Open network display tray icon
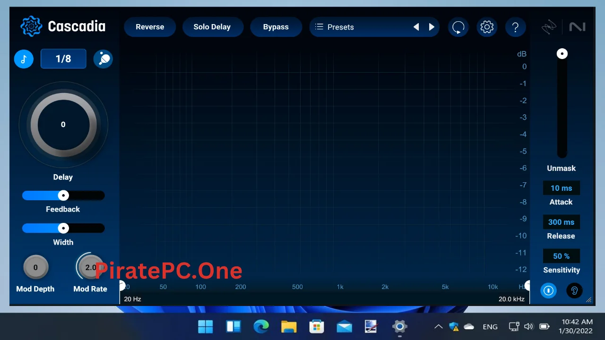The height and width of the screenshot is (340, 605). (x=514, y=326)
